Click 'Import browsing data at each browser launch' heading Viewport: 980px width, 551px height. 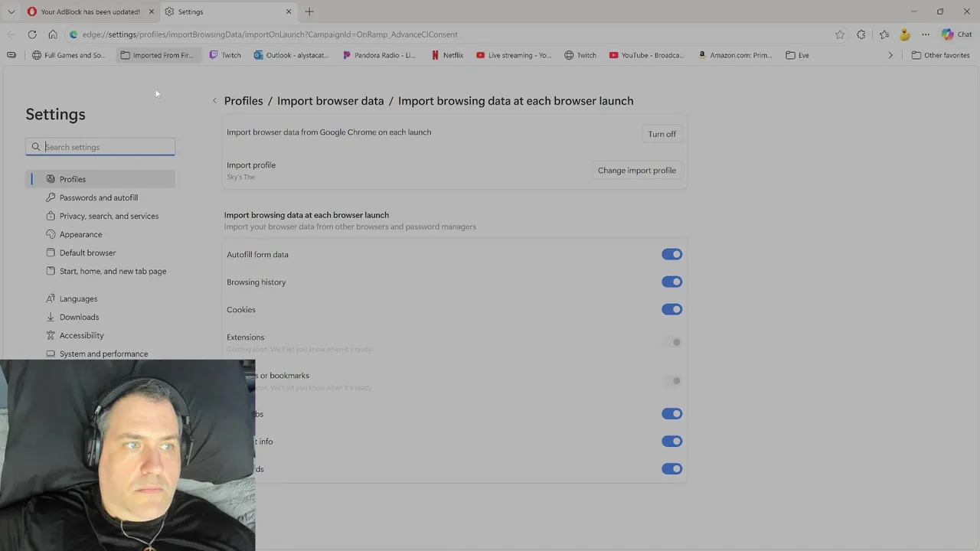tap(306, 215)
